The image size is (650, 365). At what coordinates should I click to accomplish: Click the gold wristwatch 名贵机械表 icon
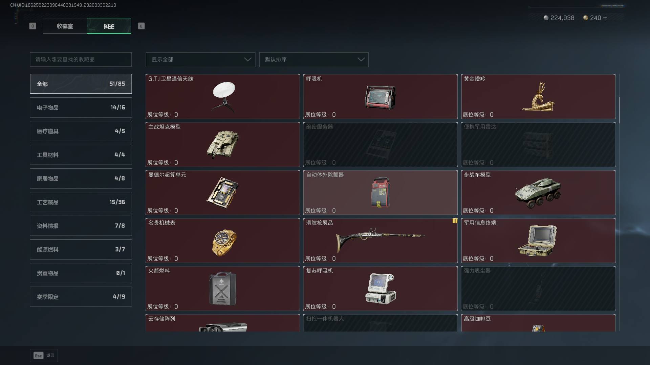point(224,242)
